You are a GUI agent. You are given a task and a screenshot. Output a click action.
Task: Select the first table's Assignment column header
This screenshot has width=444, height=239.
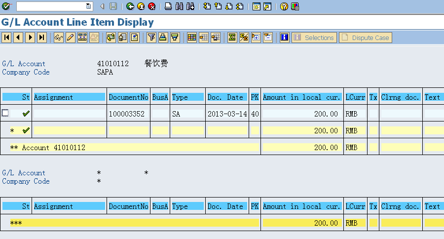pyautogui.click(x=70, y=97)
